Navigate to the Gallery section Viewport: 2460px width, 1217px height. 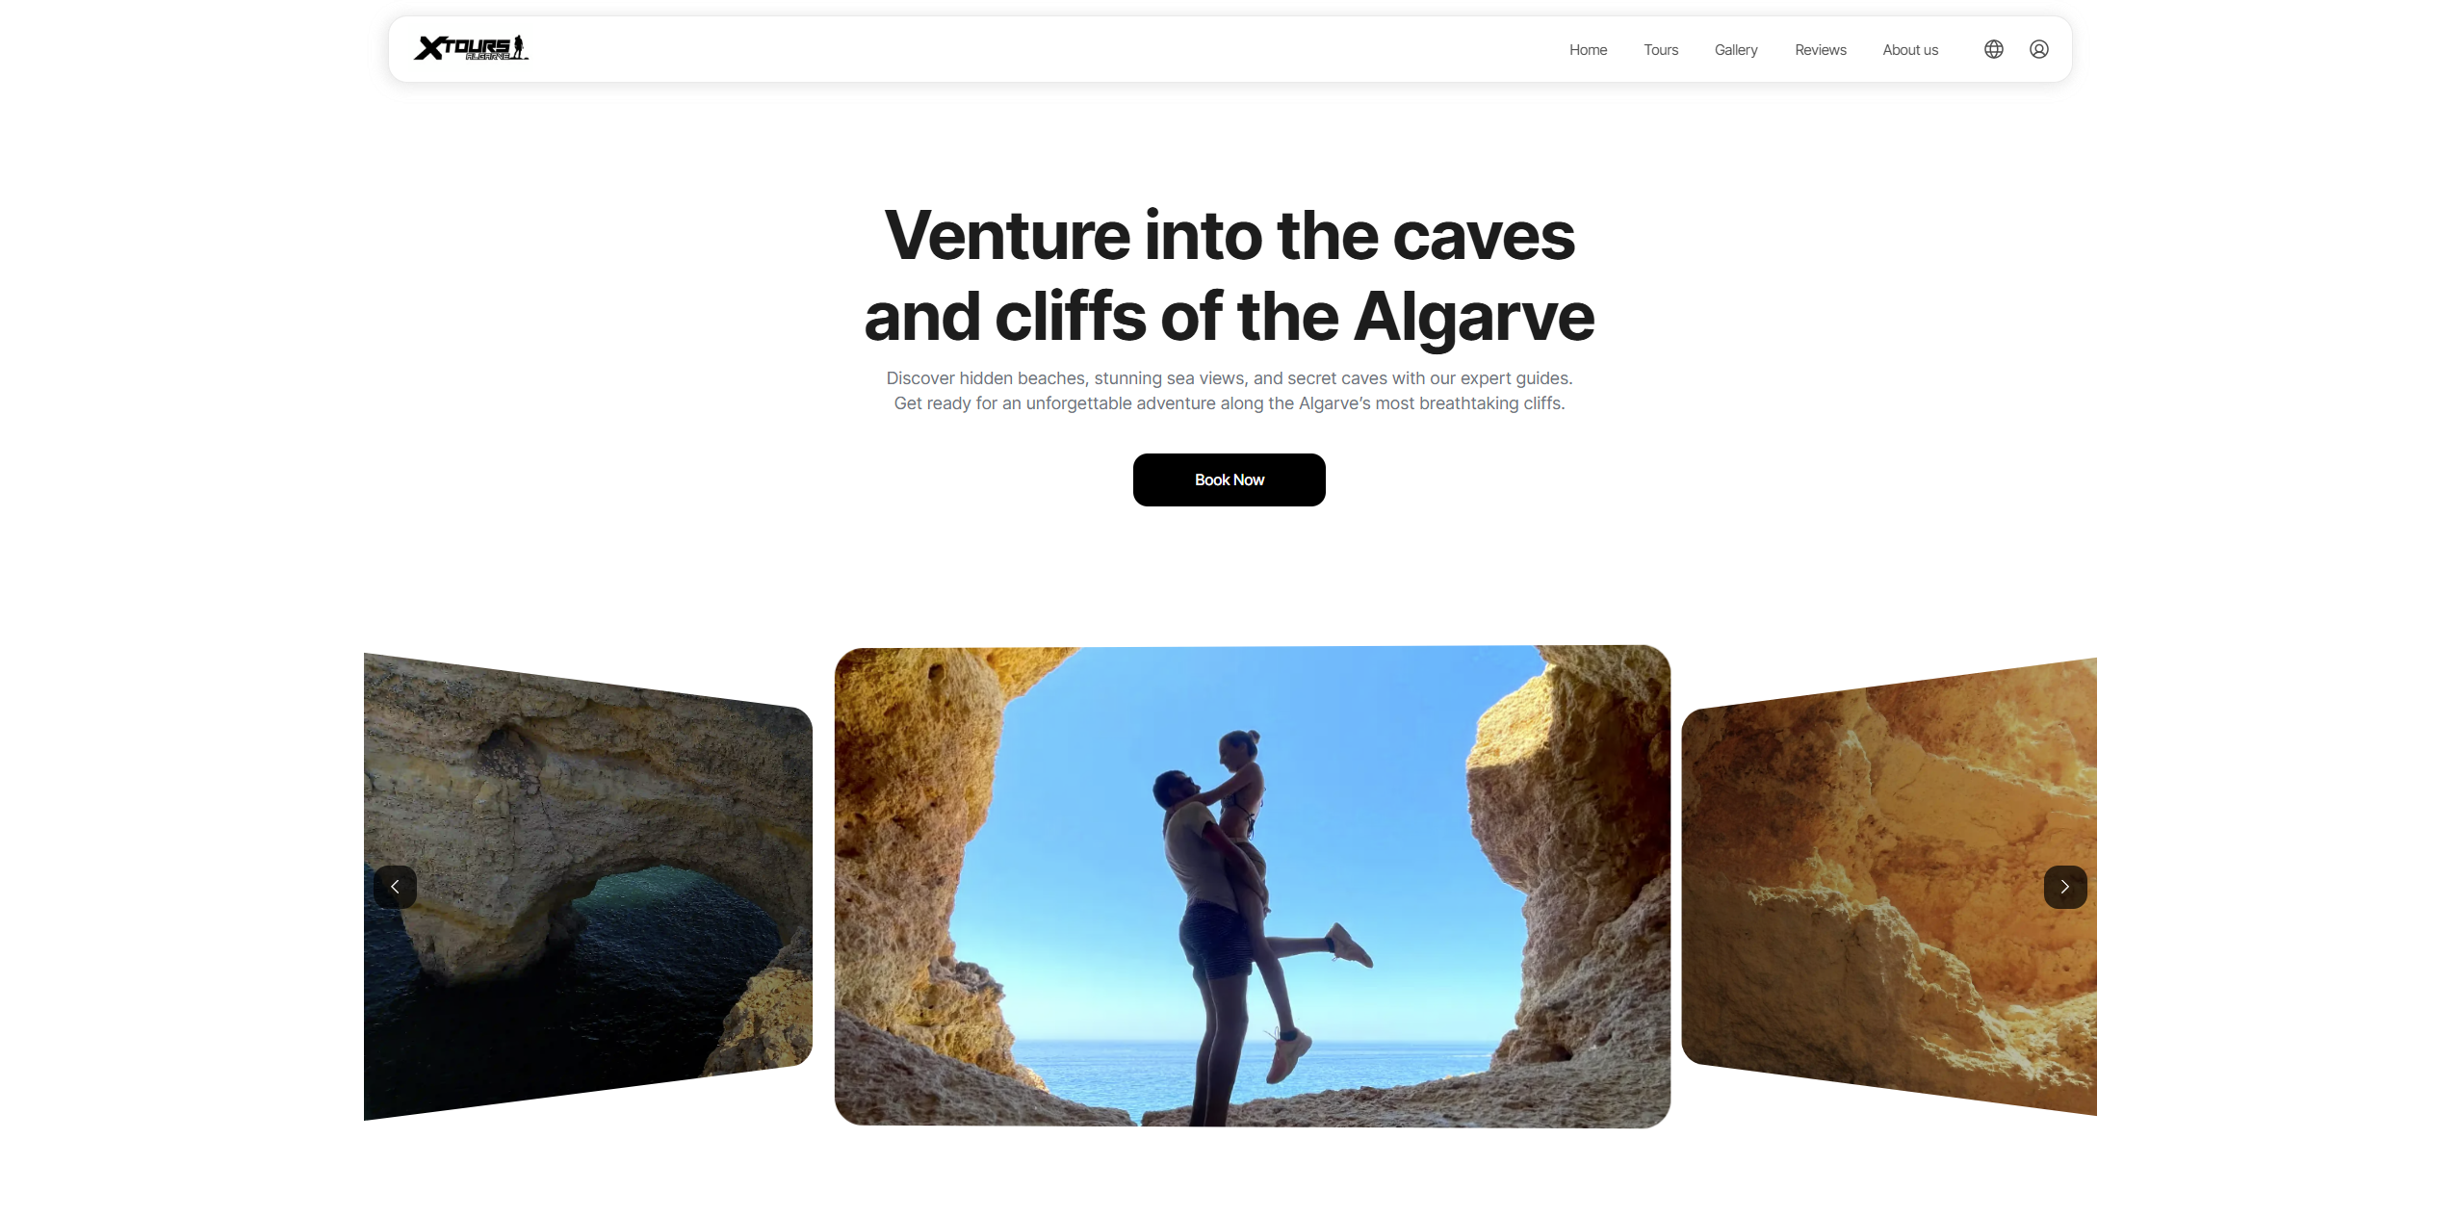pyautogui.click(x=1735, y=50)
